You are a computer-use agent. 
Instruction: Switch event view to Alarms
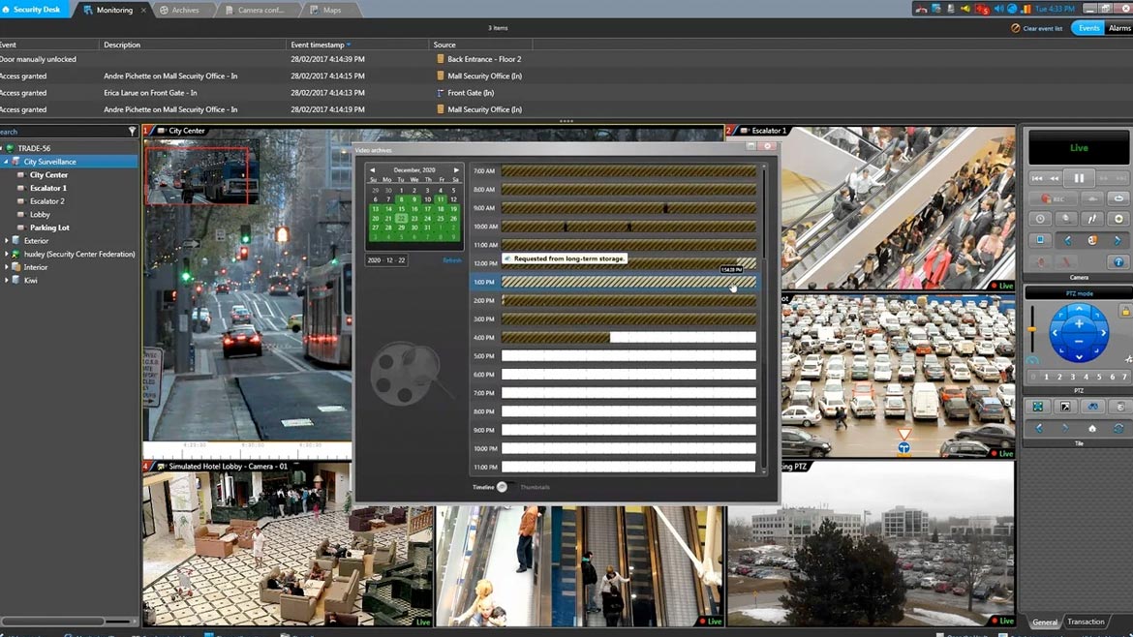pos(1118,28)
